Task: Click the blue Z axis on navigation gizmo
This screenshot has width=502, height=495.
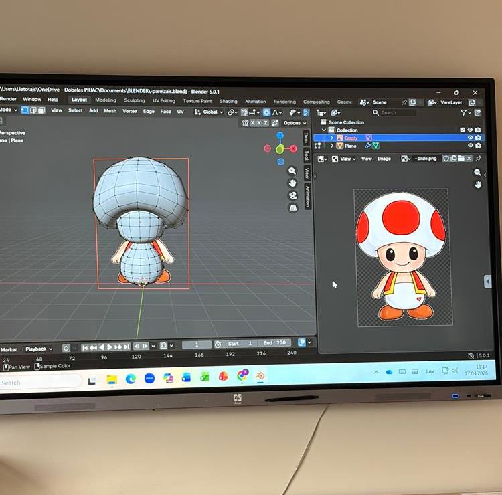Action: click(280, 136)
